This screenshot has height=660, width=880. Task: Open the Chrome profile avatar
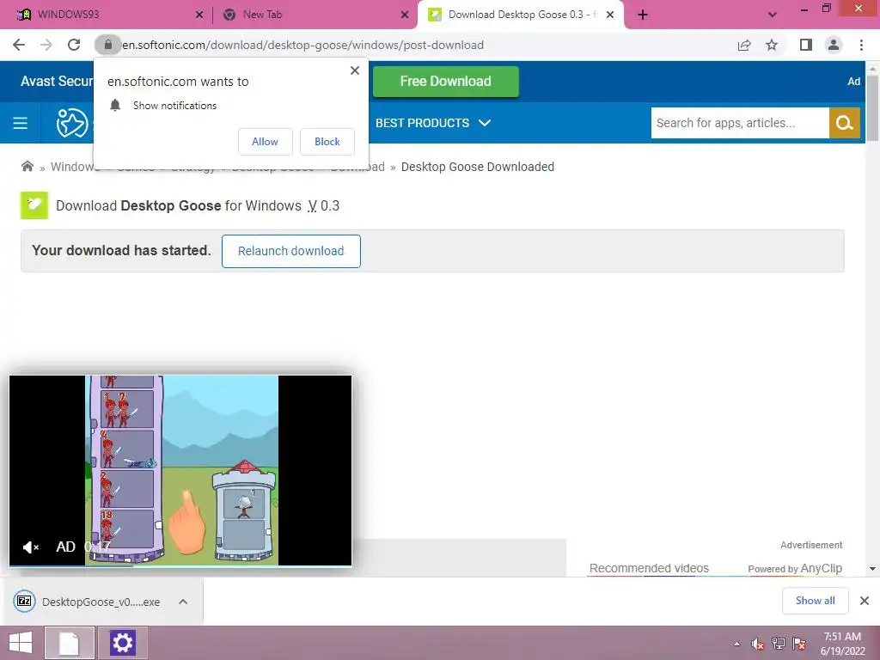click(x=834, y=45)
